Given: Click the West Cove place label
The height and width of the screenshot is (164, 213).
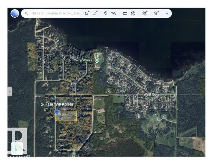Looking at the screenshot, I should (151, 94).
